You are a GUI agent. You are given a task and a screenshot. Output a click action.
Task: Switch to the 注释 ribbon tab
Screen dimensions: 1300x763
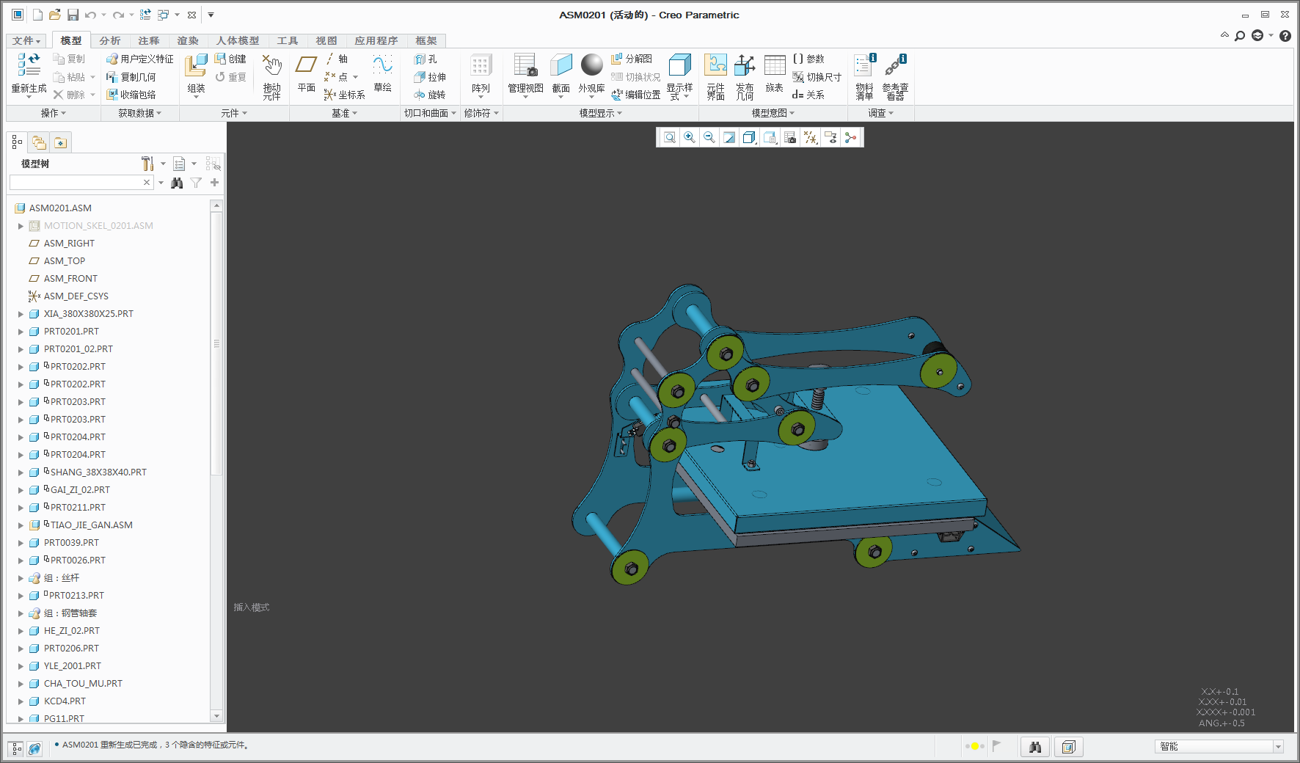tap(149, 41)
